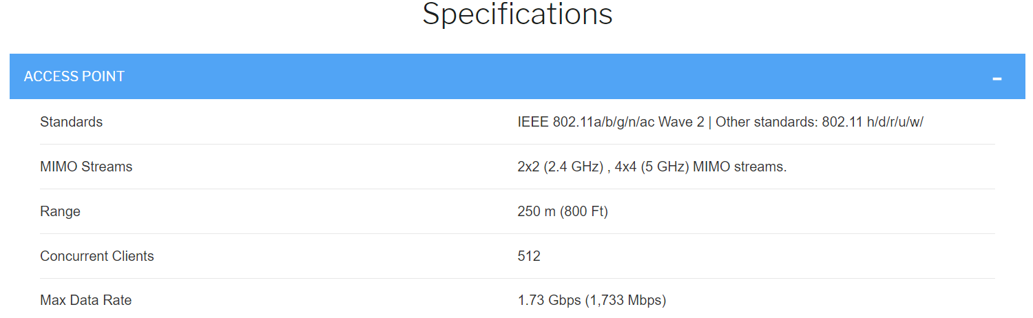
Task: Select the Max Data Rate label
Action: [86, 300]
